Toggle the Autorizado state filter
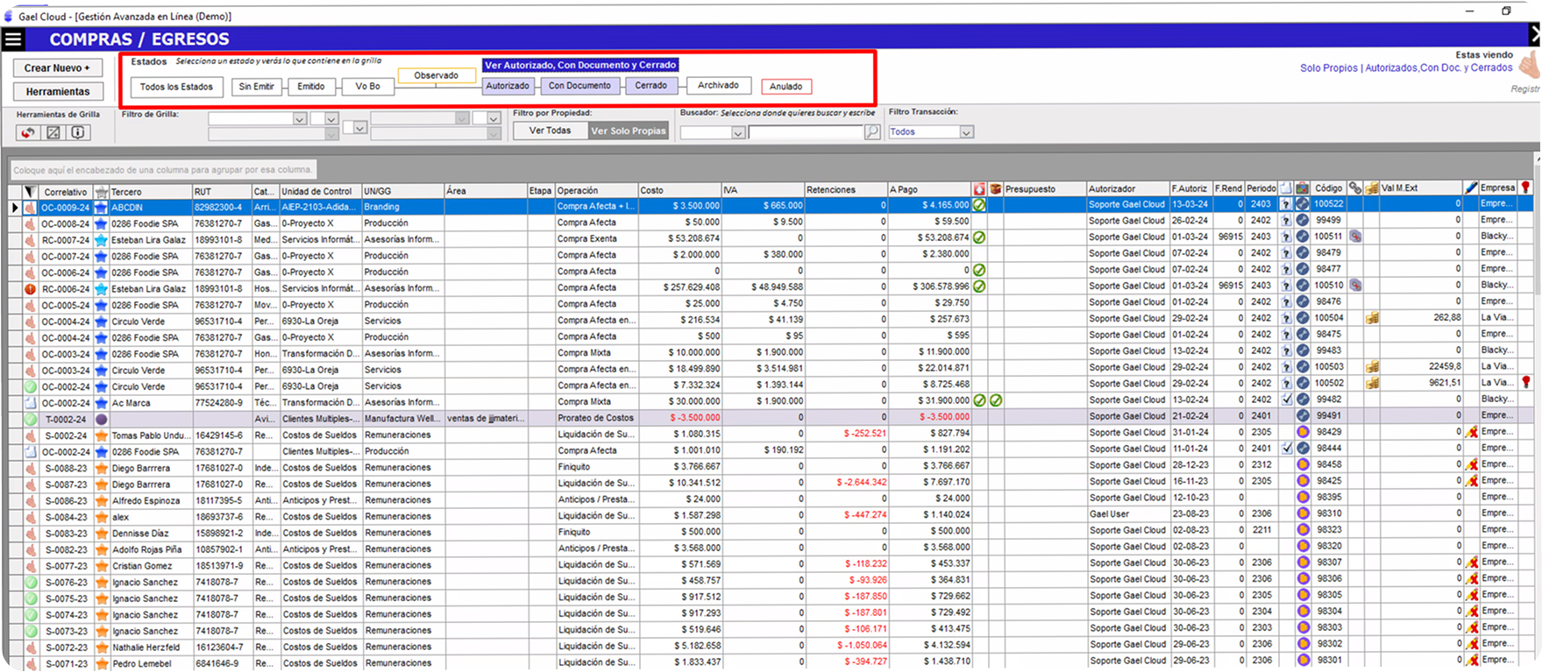The height and width of the screenshot is (672, 1542). coord(508,86)
